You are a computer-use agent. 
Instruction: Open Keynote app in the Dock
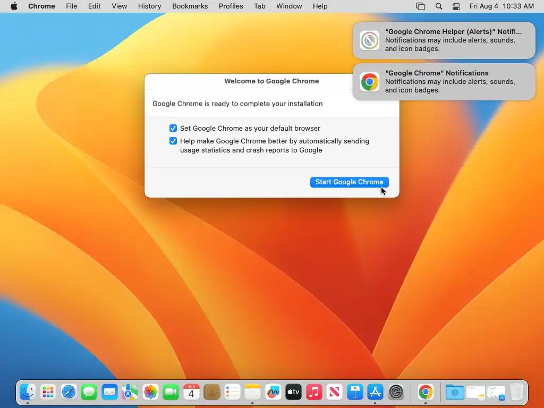[x=355, y=392]
